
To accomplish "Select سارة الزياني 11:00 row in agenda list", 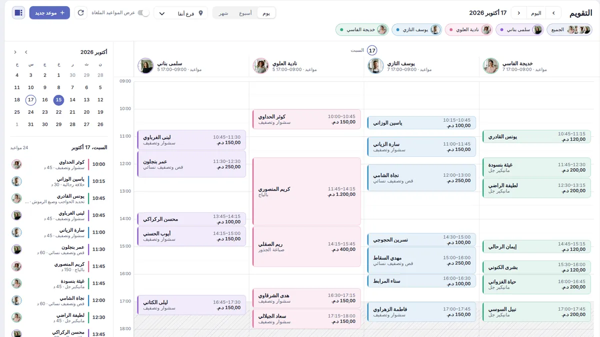I will click(59, 232).
